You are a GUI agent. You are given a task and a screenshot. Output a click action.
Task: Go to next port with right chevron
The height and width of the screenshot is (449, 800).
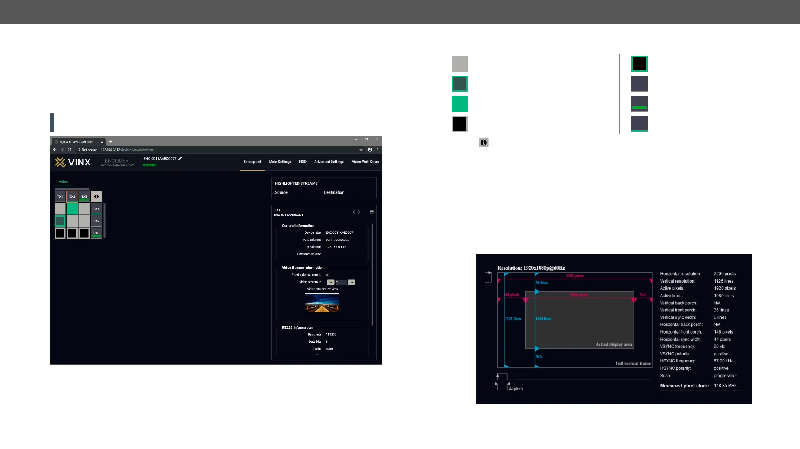coord(359,212)
